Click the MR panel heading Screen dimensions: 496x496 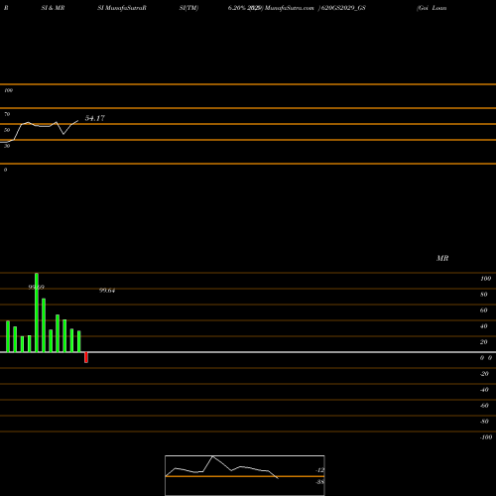tap(442, 258)
